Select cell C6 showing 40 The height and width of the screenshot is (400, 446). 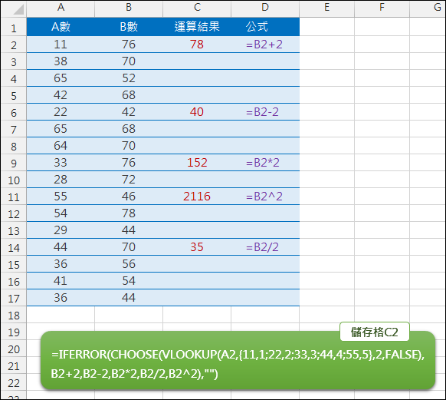(197, 111)
